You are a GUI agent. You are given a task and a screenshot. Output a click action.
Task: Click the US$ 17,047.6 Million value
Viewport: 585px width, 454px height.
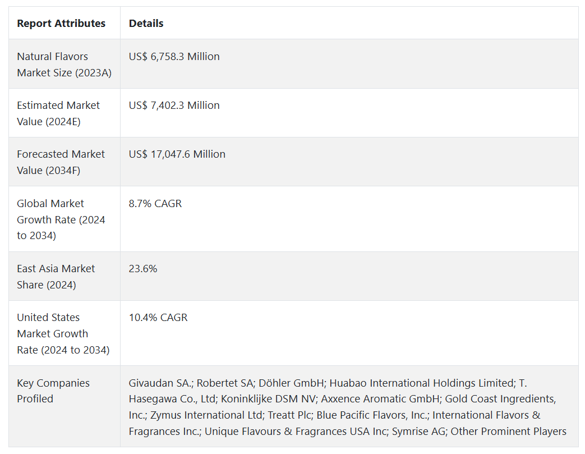click(177, 154)
